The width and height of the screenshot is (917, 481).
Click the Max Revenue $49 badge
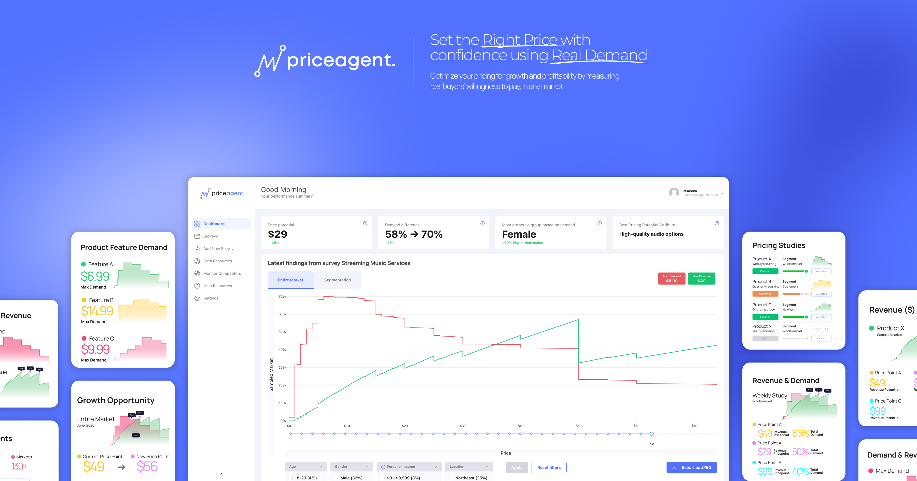point(701,279)
